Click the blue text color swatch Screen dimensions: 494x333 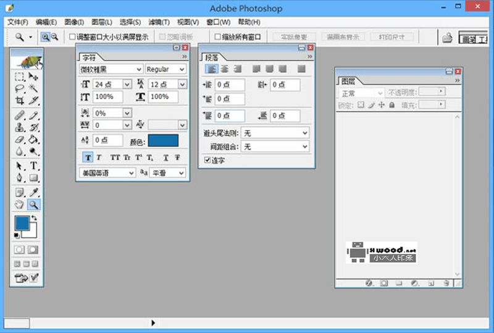click(163, 141)
